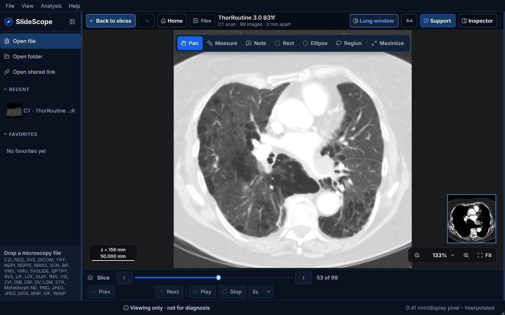Click the CT overview minimap thumbnail
Viewport: 505px width, 315px height.
click(x=472, y=219)
